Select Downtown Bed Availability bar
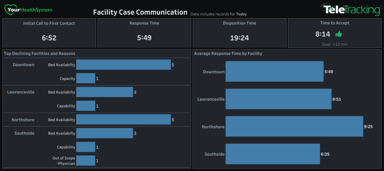Image resolution: width=384 pixels, height=171 pixels. 123,64
